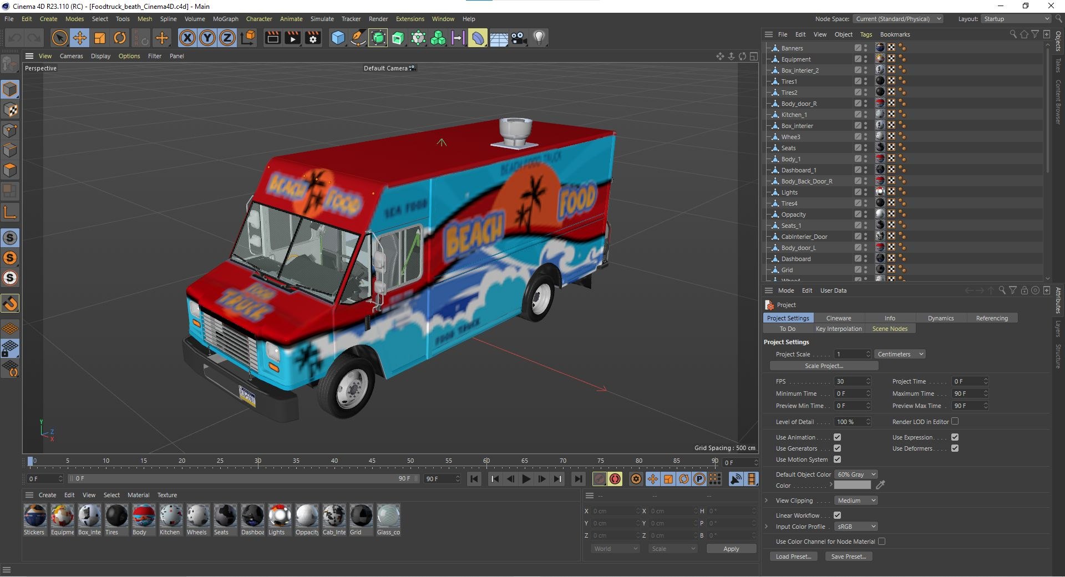Enable the Snap tool in the left sidebar
Image resolution: width=1065 pixels, height=577 pixels.
[x=10, y=303]
